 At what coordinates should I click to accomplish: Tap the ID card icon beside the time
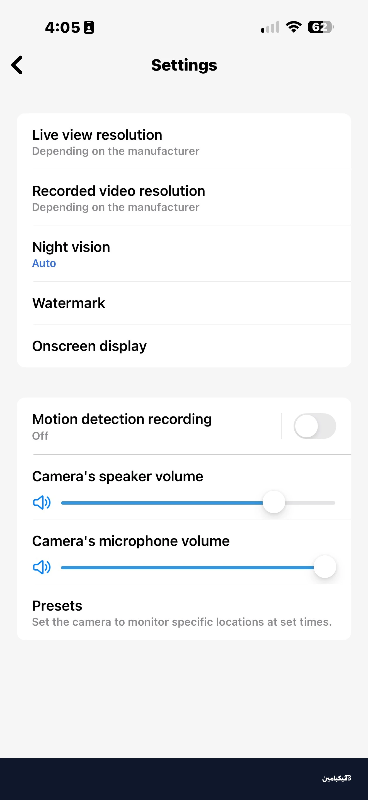89,27
